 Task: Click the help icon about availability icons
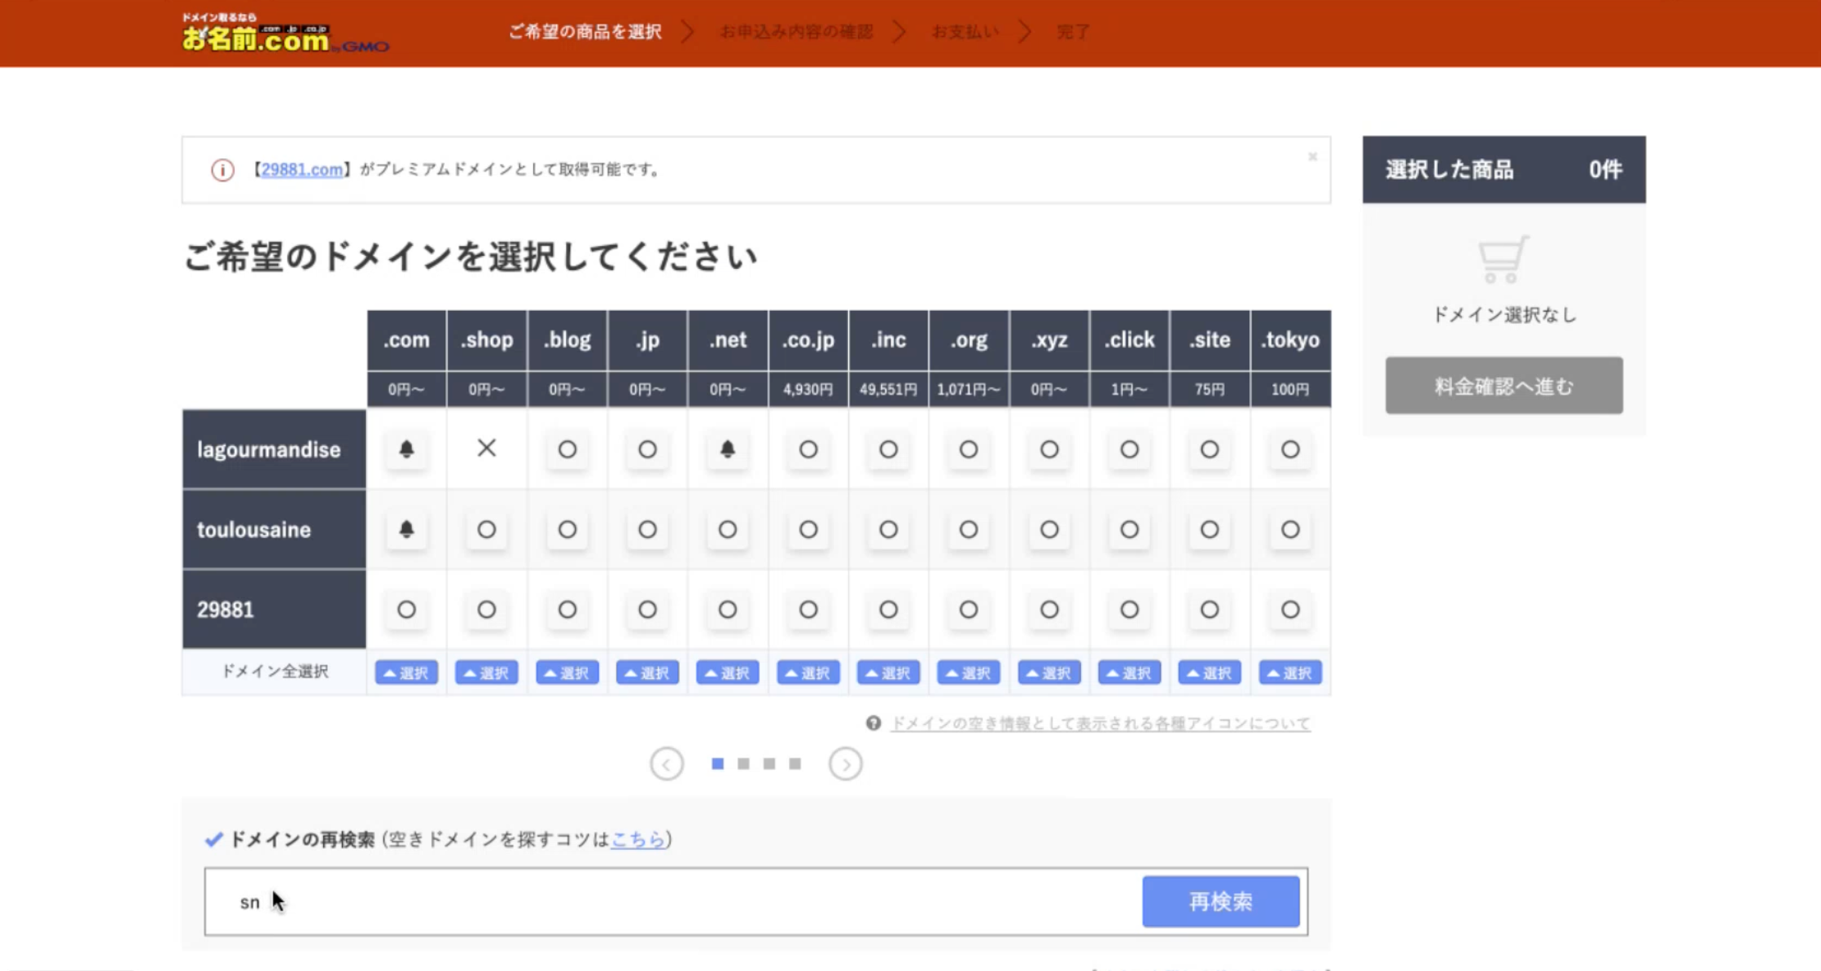pyautogui.click(x=871, y=724)
